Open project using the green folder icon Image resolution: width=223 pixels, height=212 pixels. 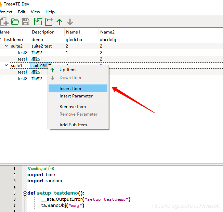(x=15, y=22)
